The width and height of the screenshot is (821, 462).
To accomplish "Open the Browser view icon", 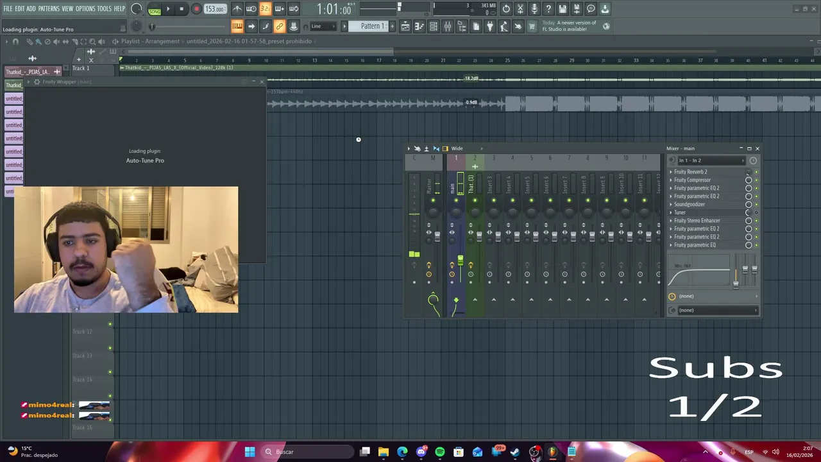I will (x=462, y=26).
